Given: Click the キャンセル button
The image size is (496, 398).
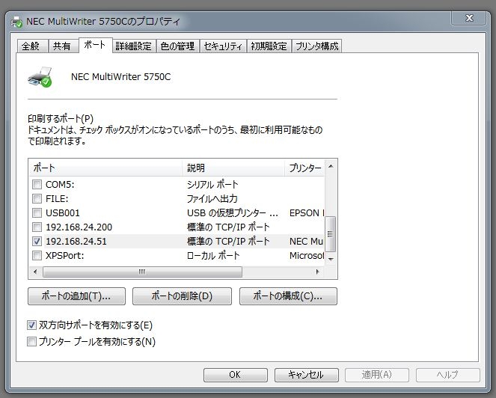Looking at the screenshot, I should (307, 375).
